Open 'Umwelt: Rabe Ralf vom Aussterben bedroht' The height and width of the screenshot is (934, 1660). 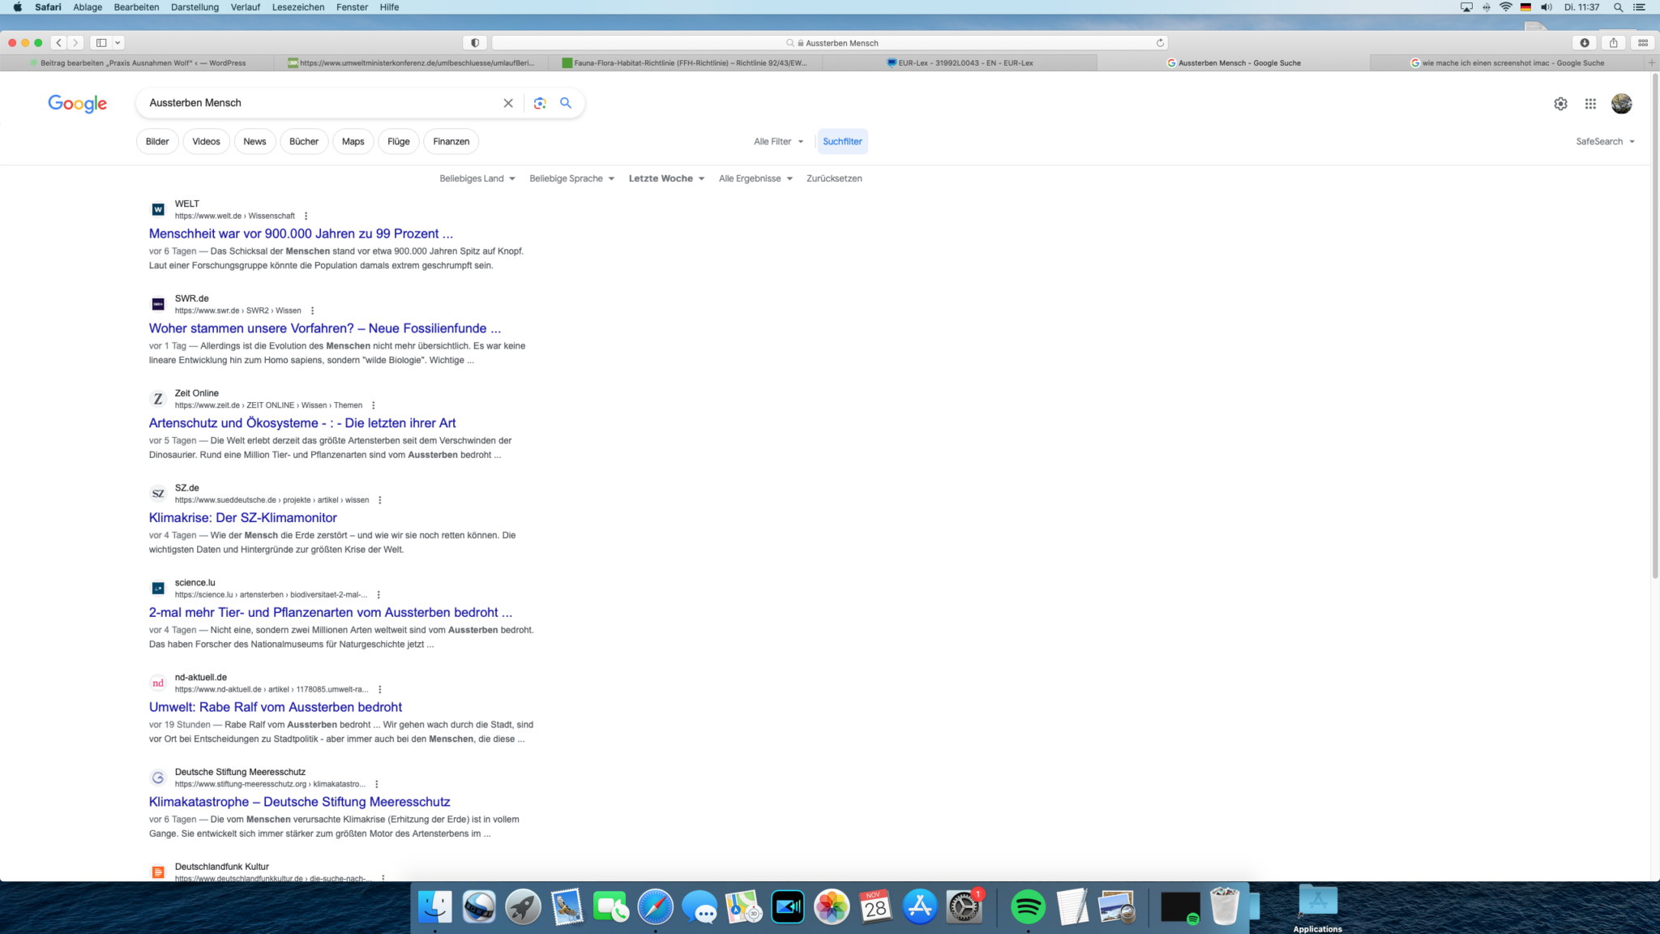(275, 707)
